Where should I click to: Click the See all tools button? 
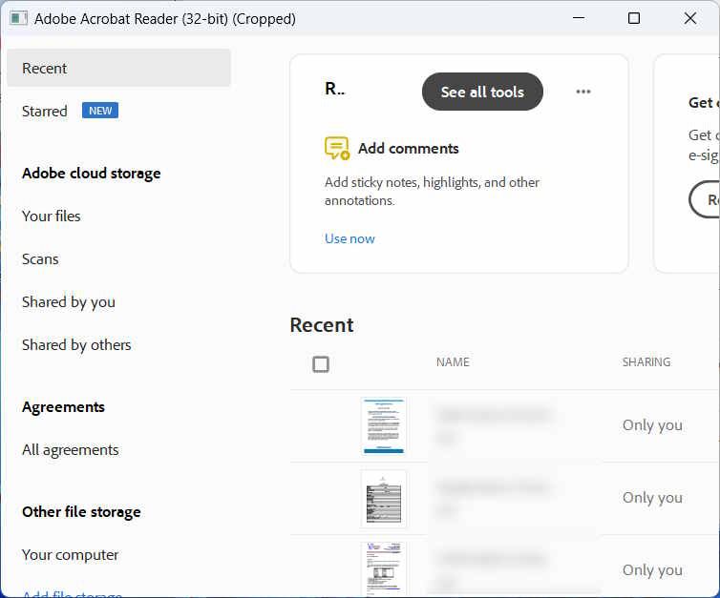click(x=482, y=92)
